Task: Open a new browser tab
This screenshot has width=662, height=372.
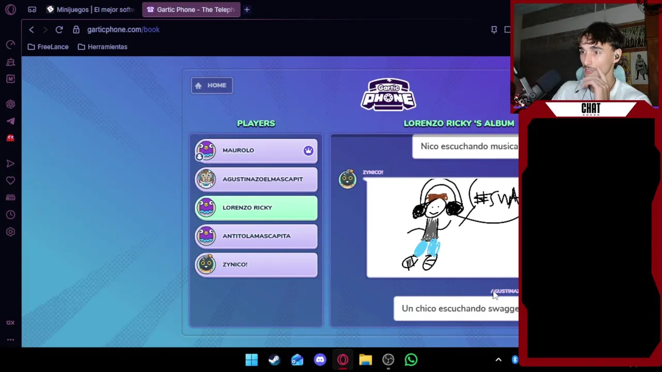Action: (x=247, y=9)
